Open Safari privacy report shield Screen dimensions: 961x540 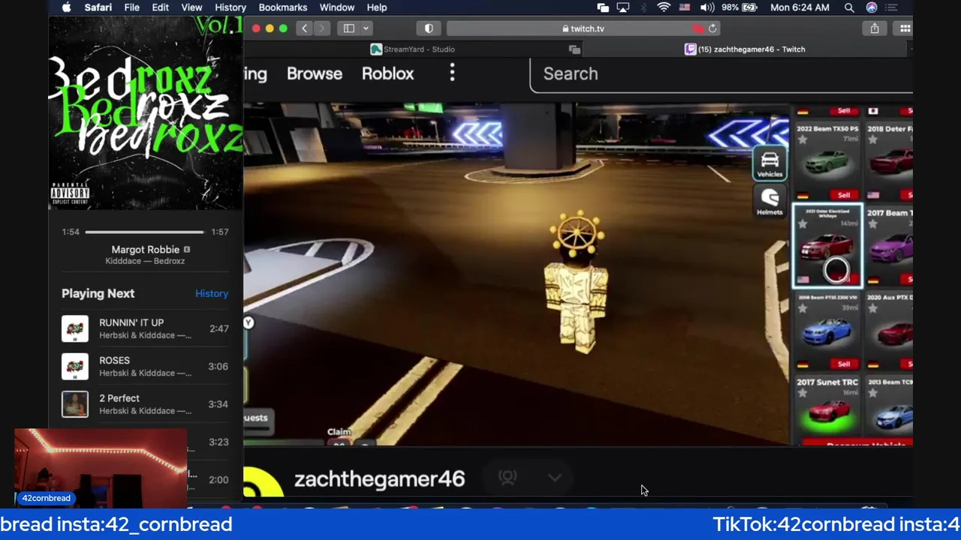click(429, 28)
